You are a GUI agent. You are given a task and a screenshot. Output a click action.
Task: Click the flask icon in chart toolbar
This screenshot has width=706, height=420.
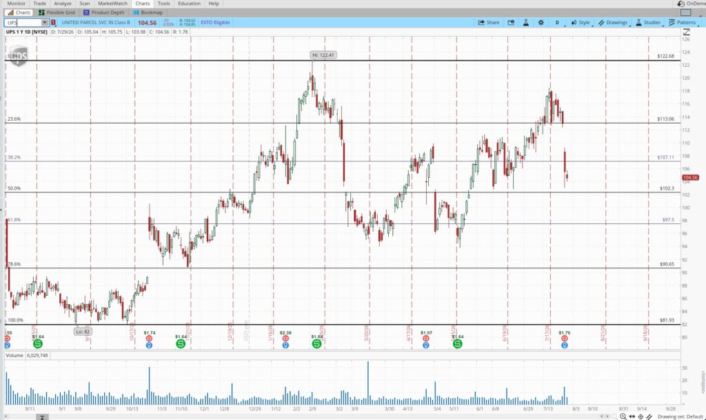pos(526,23)
